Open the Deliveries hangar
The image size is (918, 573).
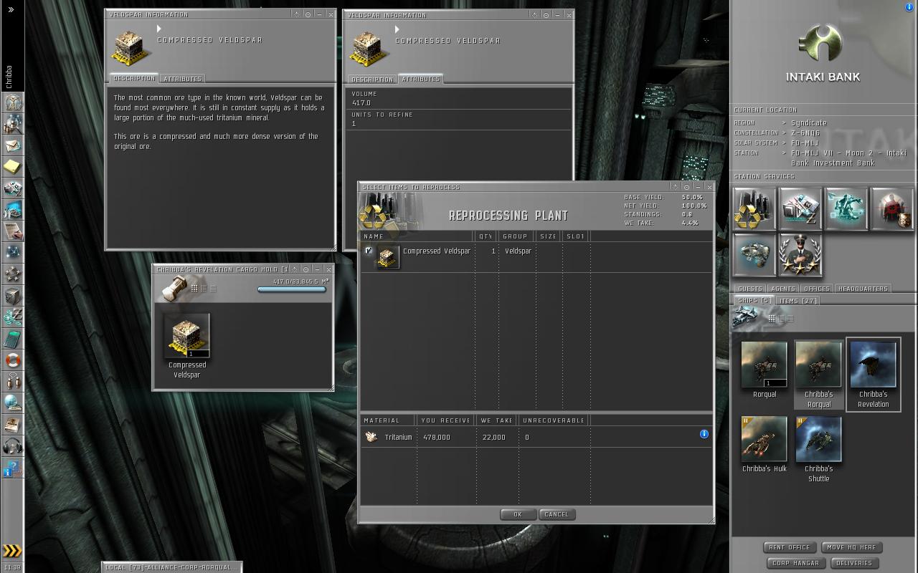(x=854, y=563)
